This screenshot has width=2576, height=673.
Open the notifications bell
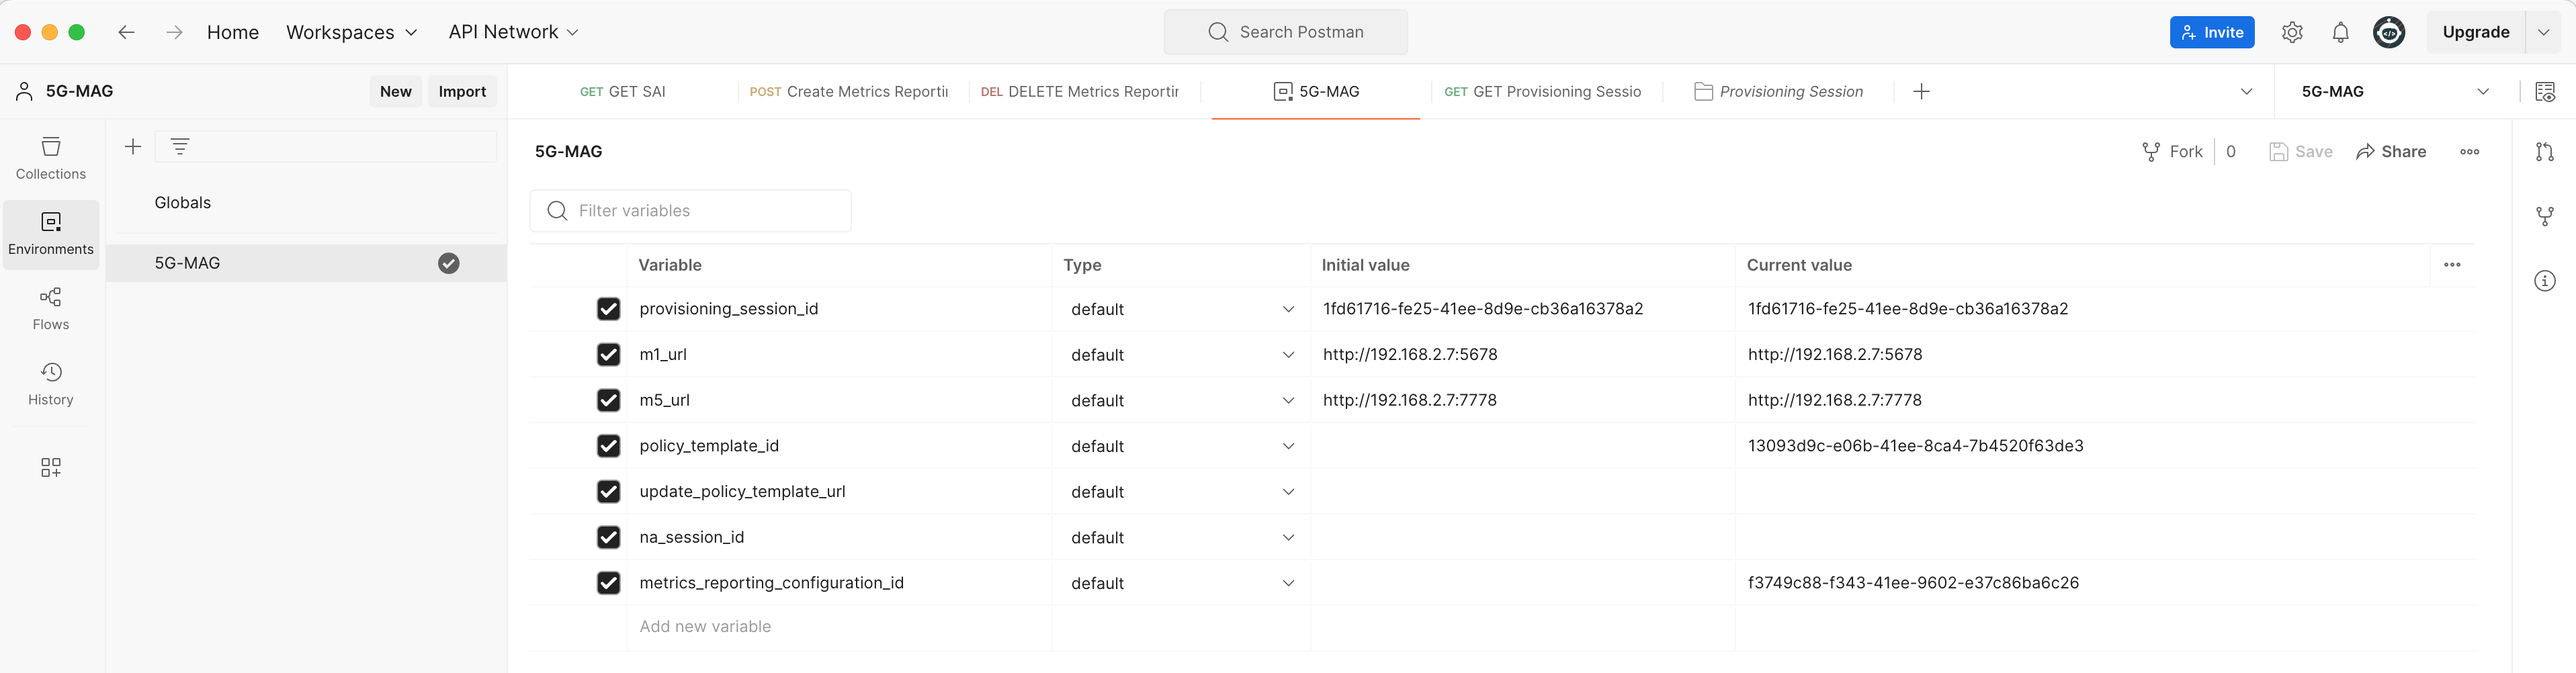[2340, 31]
